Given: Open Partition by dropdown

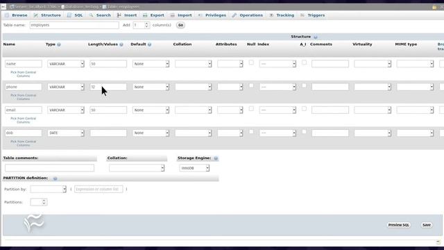Looking at the screenshot, I should point(48,189).
